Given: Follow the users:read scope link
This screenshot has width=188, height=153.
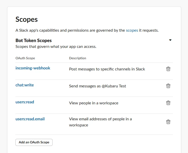Looking at the screenshot, I should point(25,102).
